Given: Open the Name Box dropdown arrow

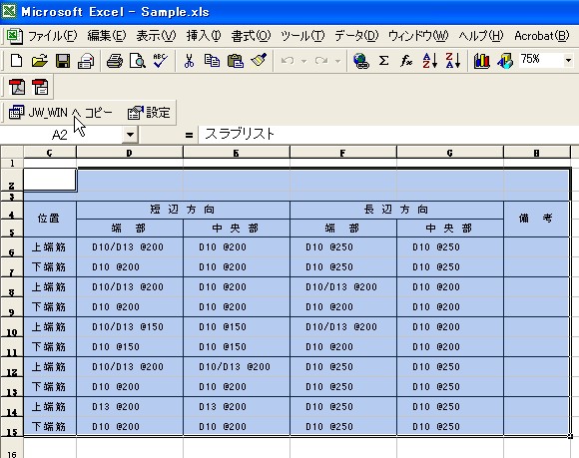Looking at the screenshot, I should [130, 135].
